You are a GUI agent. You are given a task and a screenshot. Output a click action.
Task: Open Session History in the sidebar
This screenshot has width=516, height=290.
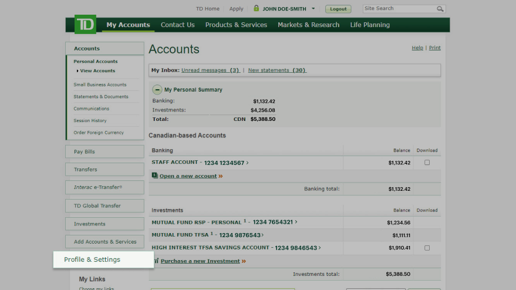coord(90,120)
